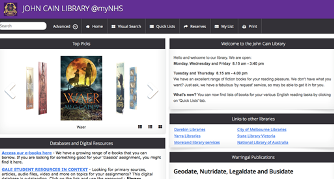
Task: Open State Library Victoria link
Action: (x=256, y=136)
